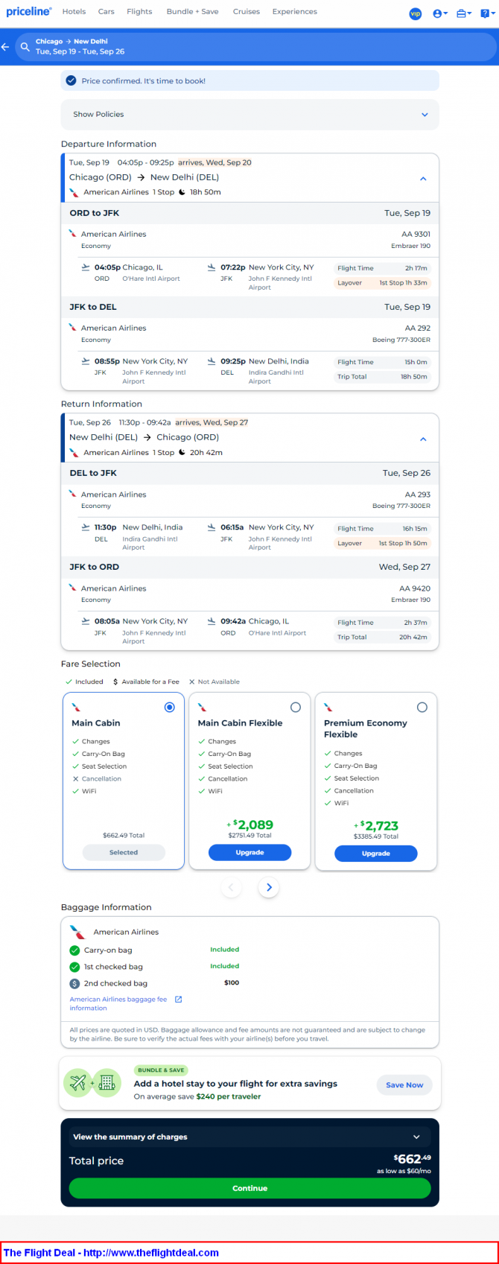Viewport: 499px width, 1264px height.
Task: Click the 'as low as $60/mo' text
Action: click(x=404, y=1171)
